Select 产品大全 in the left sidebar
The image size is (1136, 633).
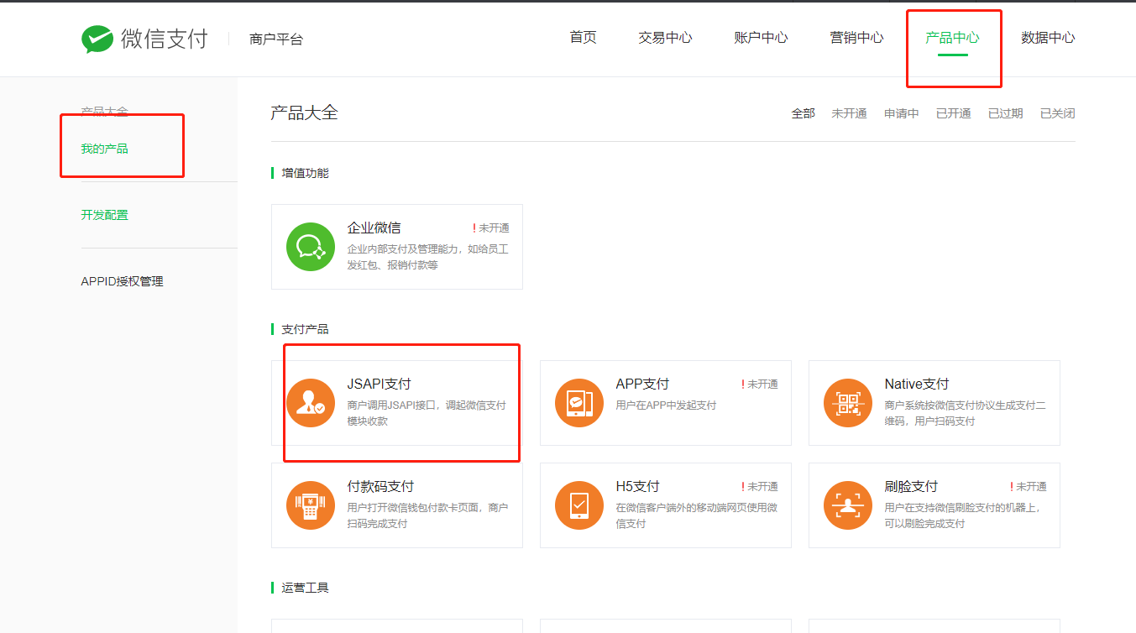104,111
